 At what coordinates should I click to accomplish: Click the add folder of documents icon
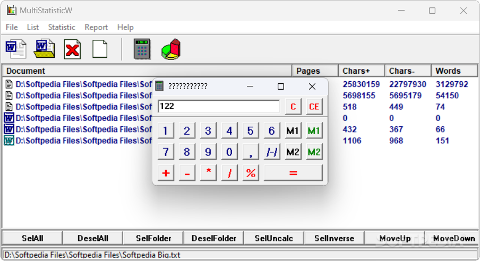pyautogui.click(x=44, y=49)
